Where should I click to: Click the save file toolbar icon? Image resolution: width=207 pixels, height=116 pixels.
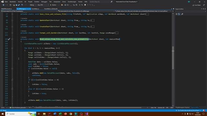click(16, 5)
